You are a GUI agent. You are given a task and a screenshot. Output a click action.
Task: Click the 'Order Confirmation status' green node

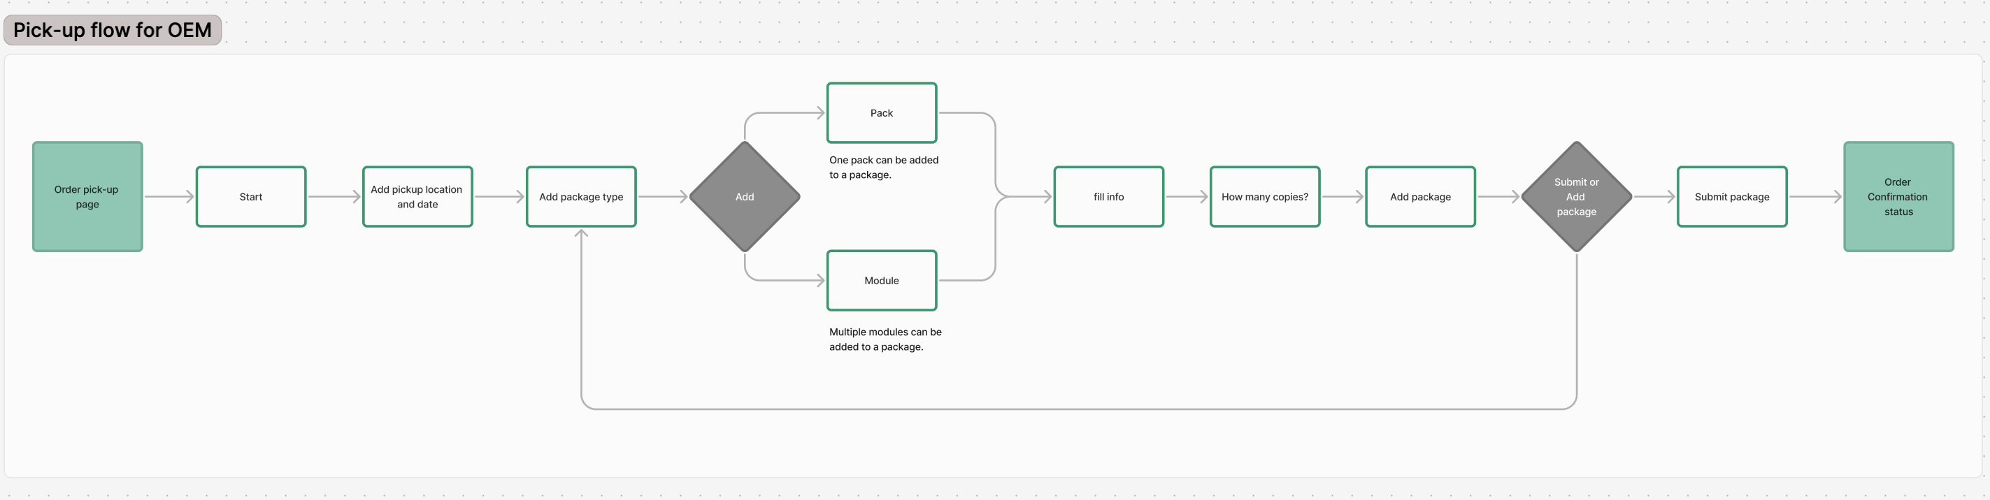(1898, 197)
